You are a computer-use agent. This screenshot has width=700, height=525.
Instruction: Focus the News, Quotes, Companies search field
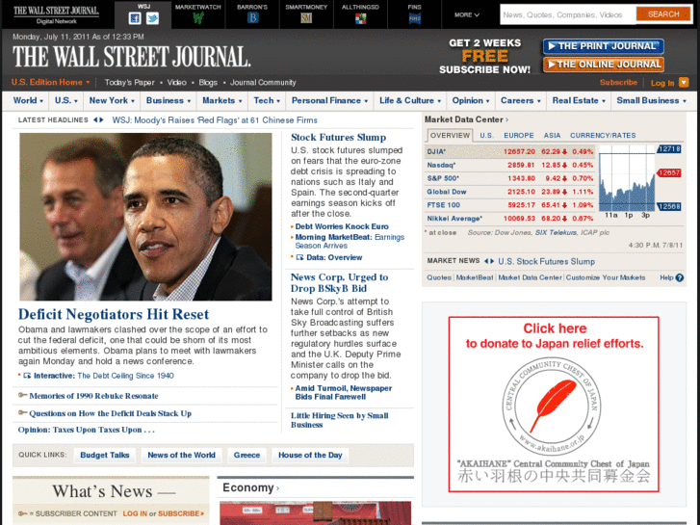(x=568, y=14)
